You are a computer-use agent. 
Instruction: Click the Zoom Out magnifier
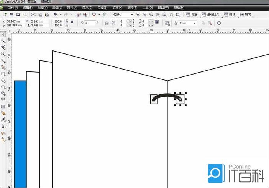(x=145, y=15)
